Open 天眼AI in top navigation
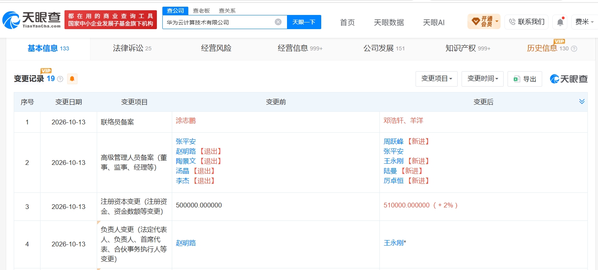Image resolution: width=598 pixels, height=270 pixels. [434, 22]
